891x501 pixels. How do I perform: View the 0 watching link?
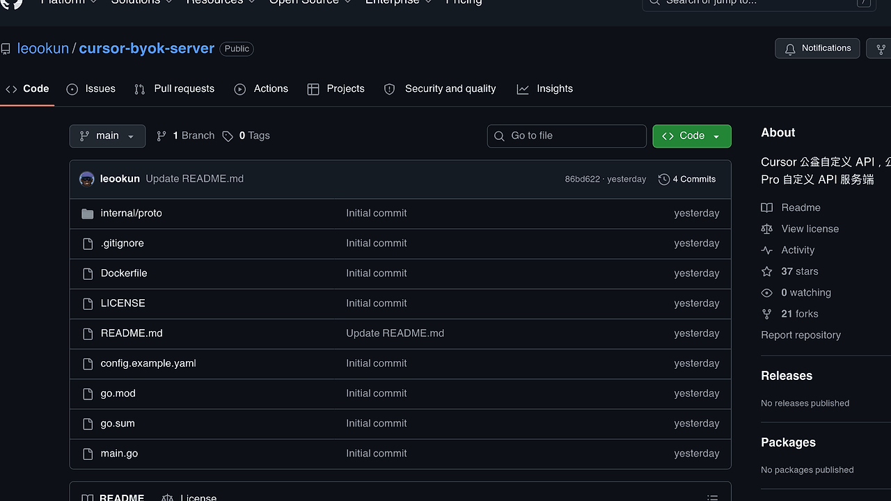(796, 292)
